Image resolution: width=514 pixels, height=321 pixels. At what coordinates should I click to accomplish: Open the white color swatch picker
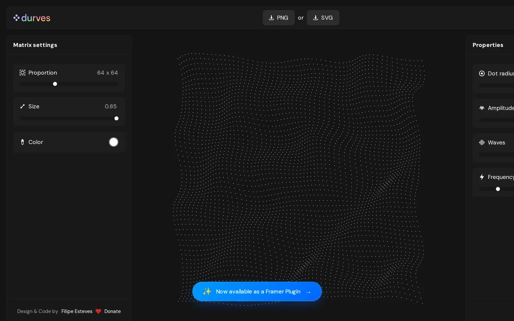(x=114, y=142)
